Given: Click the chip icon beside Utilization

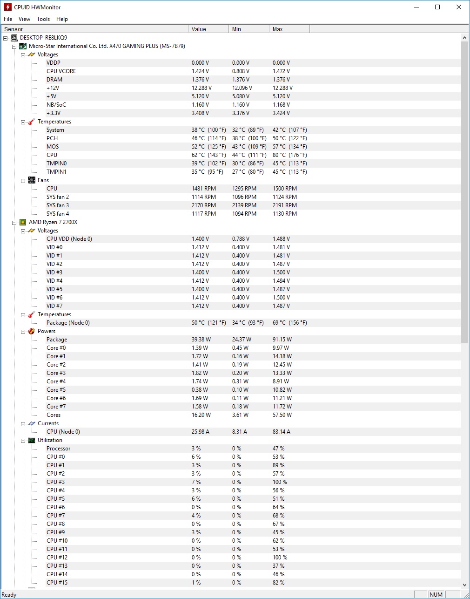Looking at the screenshot, I should [32, 440].
